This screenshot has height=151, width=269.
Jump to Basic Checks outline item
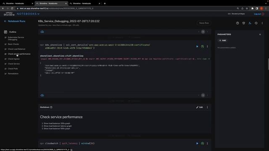click(13, 44)
